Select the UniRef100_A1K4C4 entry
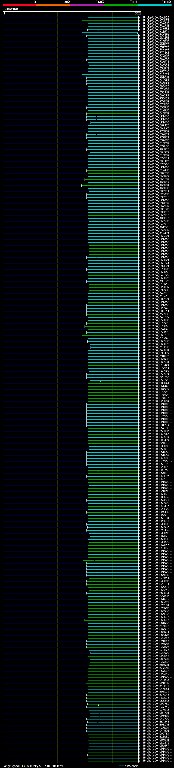 click(156, 233)
